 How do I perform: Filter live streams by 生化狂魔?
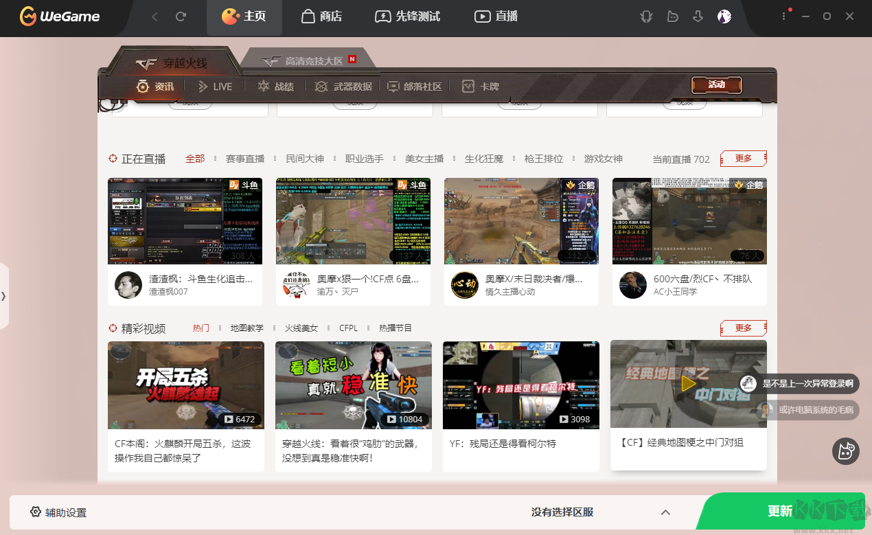click(484, 159)
